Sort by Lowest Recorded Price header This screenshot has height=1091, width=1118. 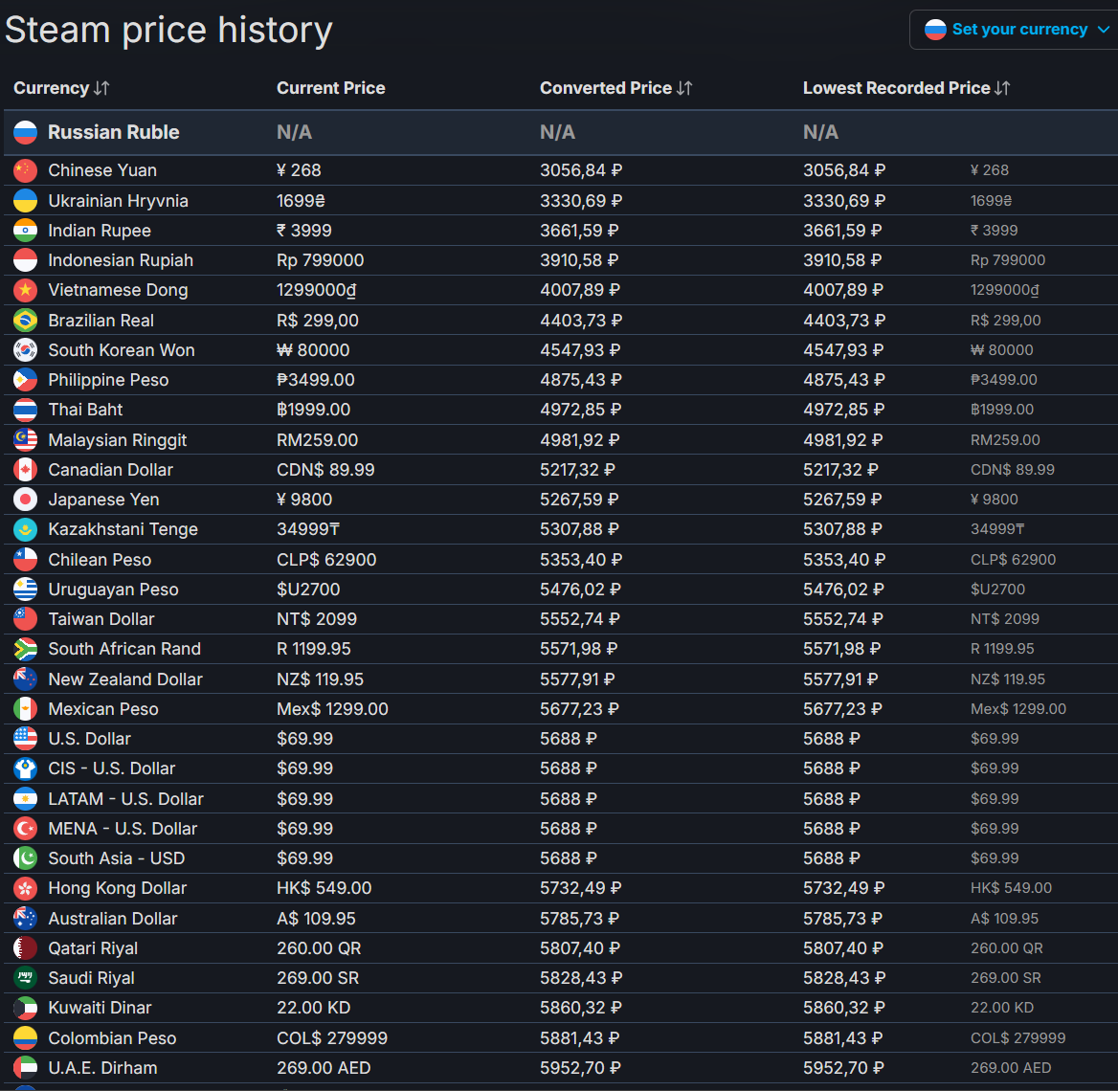coord(906,88)
